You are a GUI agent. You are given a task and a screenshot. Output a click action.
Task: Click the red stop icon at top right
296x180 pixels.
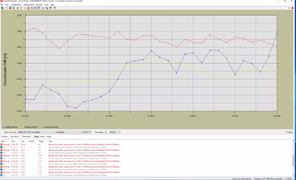293,8
